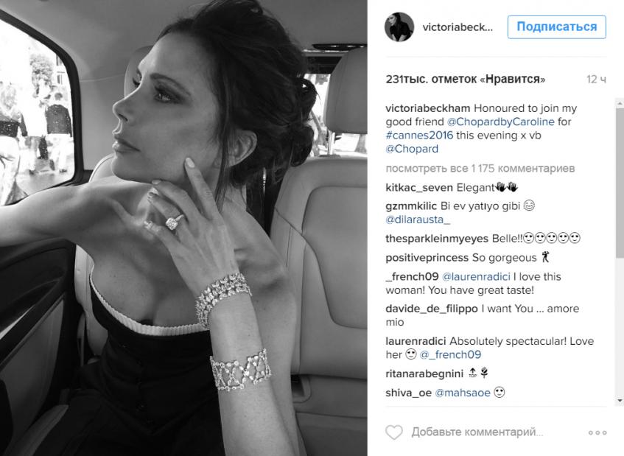Viewport: 624px width, 456px height.
Task: Click the 231тыс. likes count
Action: (465, 79)
